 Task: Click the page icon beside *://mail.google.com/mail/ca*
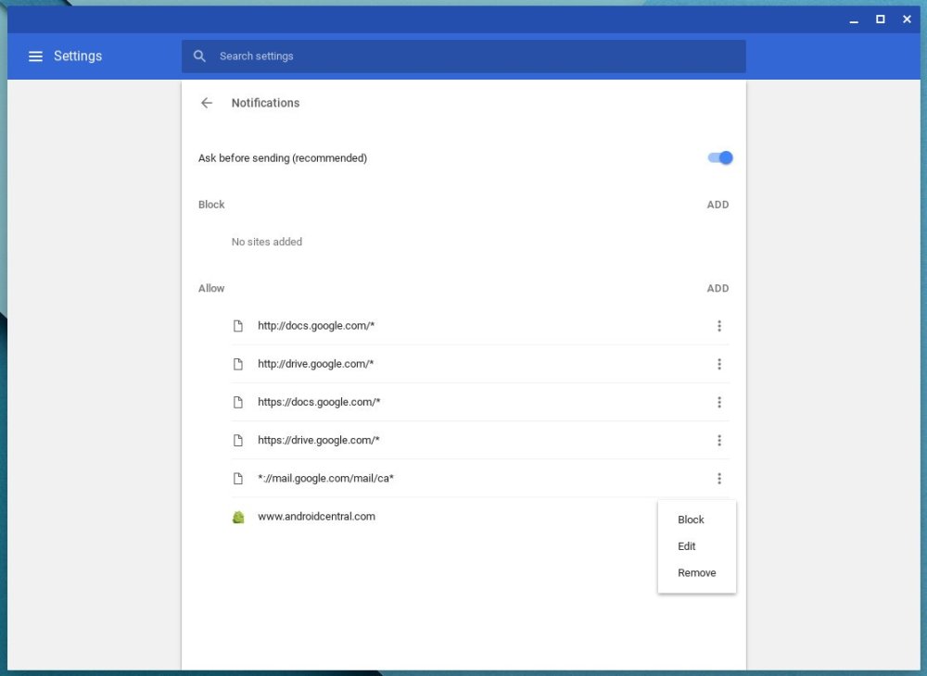[x=238, y=478]
